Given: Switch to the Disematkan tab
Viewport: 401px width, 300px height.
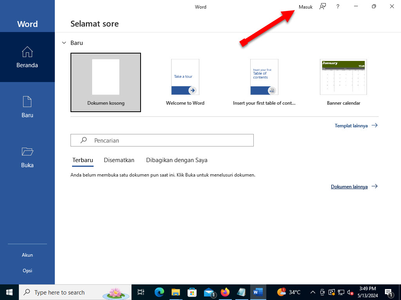Looking at the screenshot, I should (x=119, y=160).
